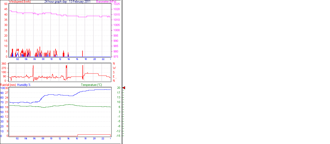Click the 1025 value on barometer scale
This screenshot has width=330, height=144.
point(116,4)
